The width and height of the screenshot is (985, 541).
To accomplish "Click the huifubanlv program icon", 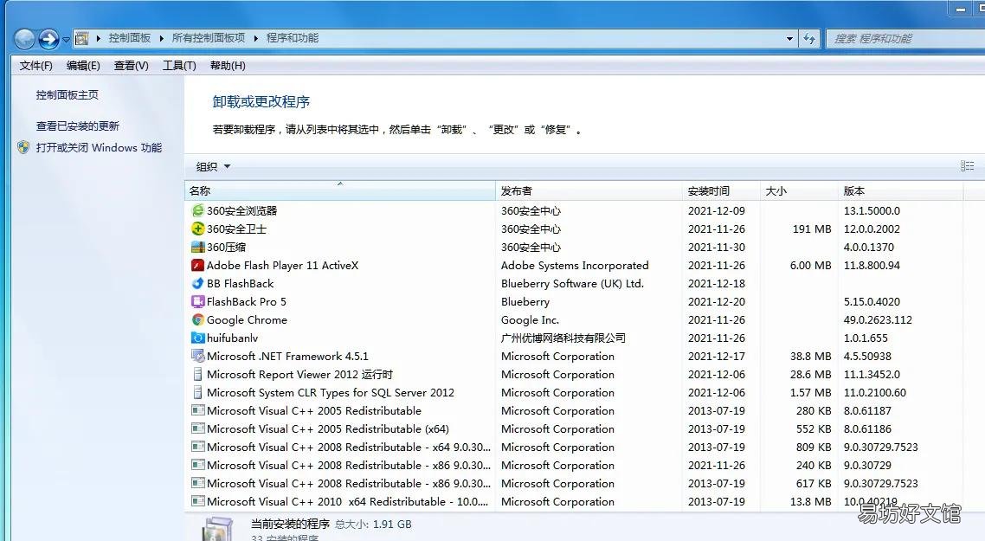I will click(x=198, y=338).
